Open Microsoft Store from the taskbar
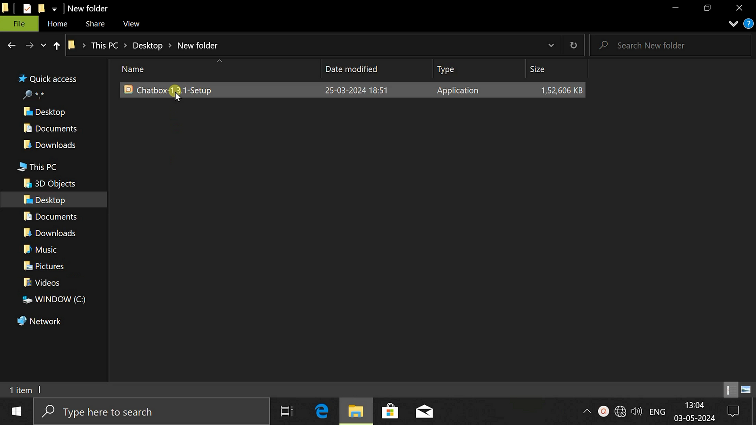Screen dimensions: 756x425 [x=390, y=411]
